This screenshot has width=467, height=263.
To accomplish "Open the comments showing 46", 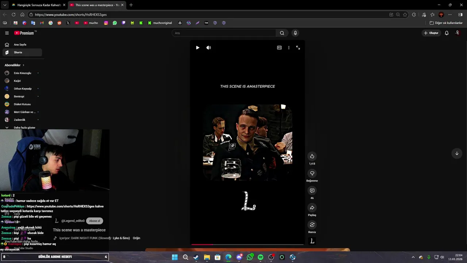I will coord(312,190).
